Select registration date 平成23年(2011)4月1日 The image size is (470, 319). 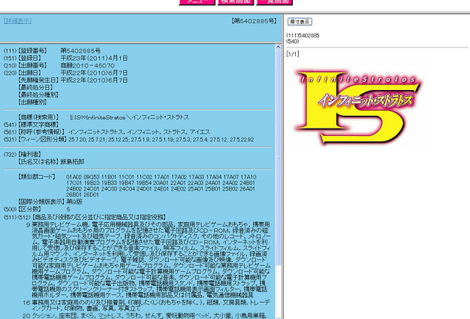point(94,58)
